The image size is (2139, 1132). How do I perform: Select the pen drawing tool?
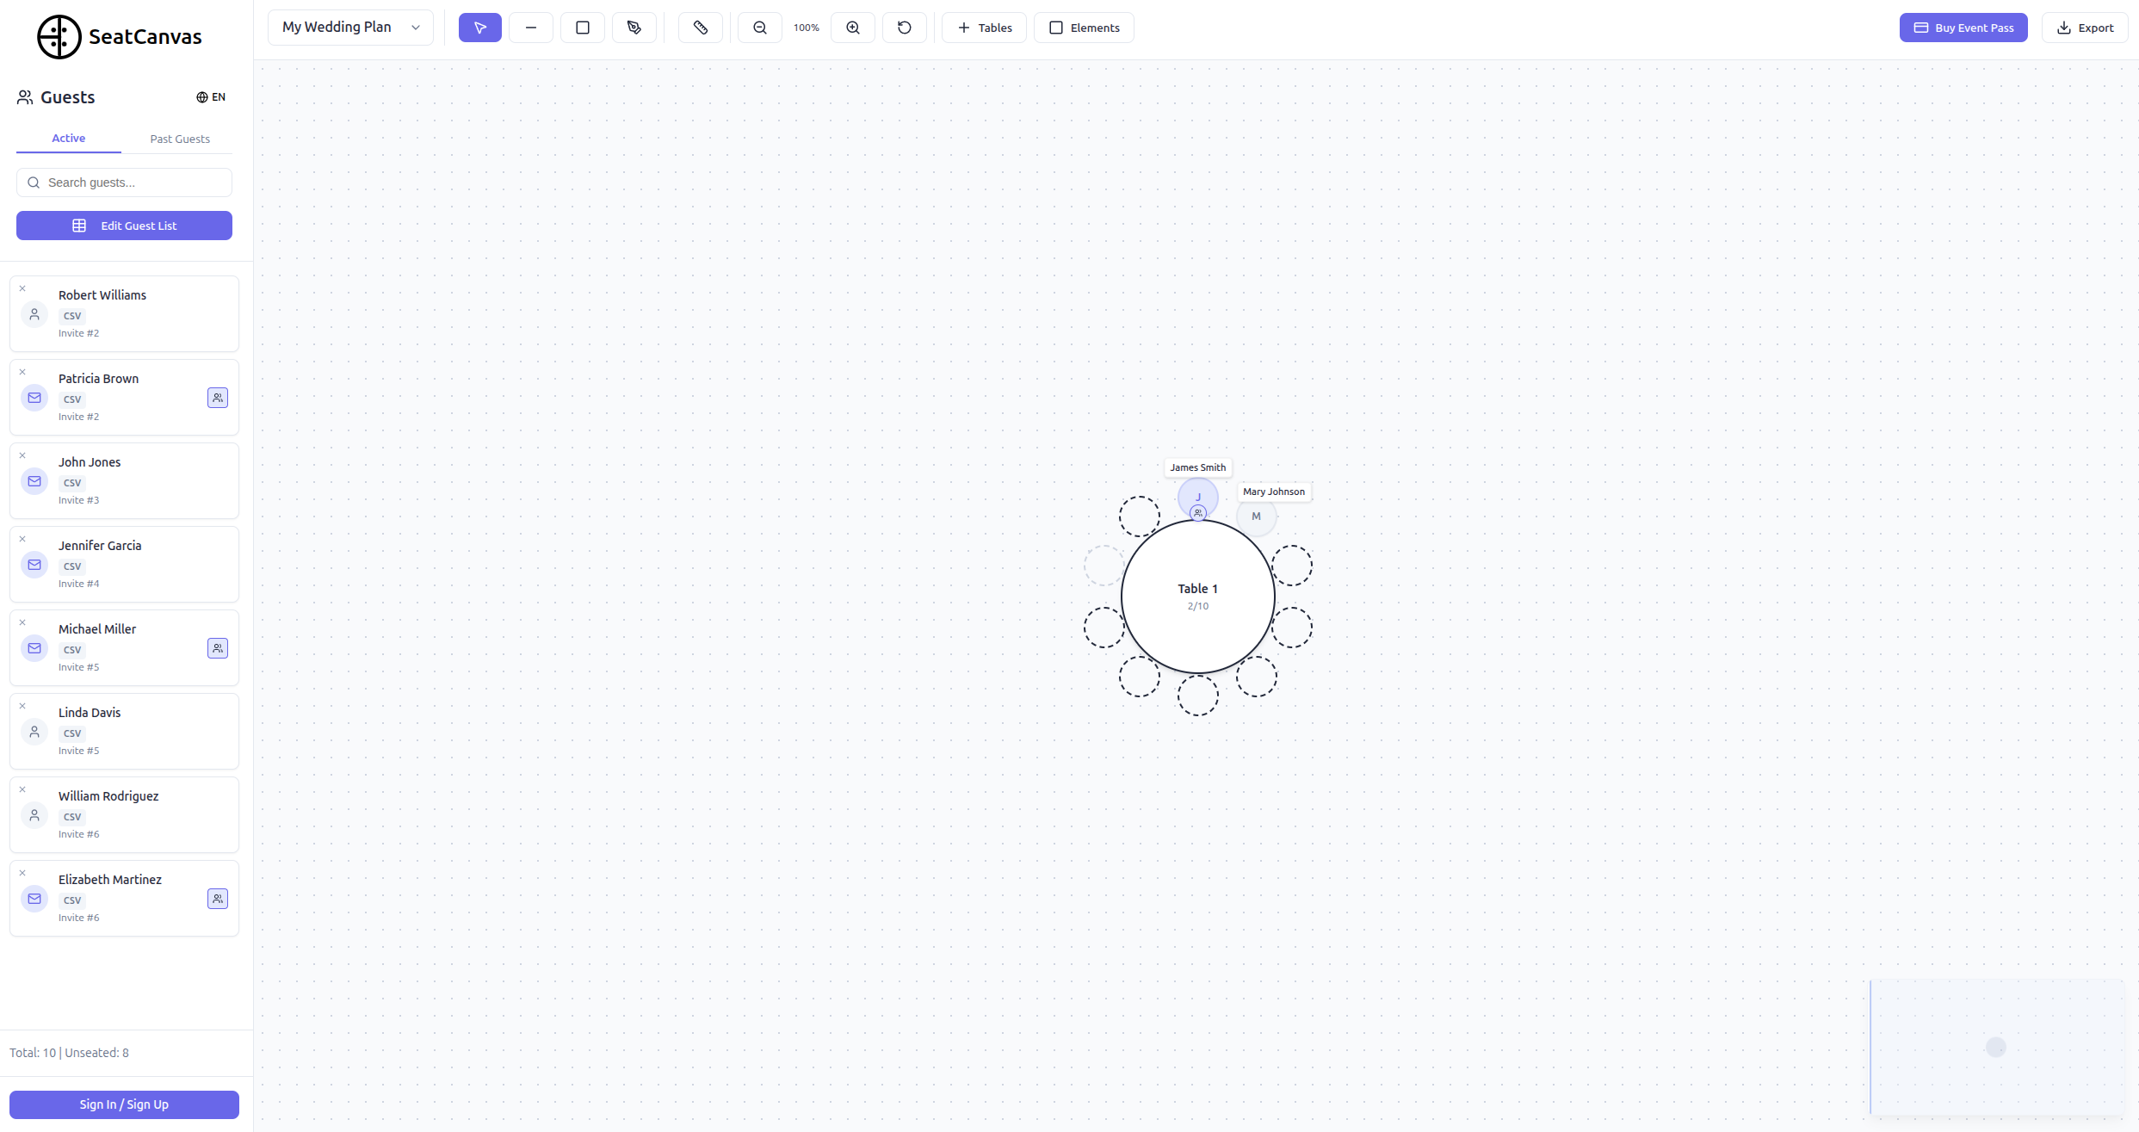(634, 28)
